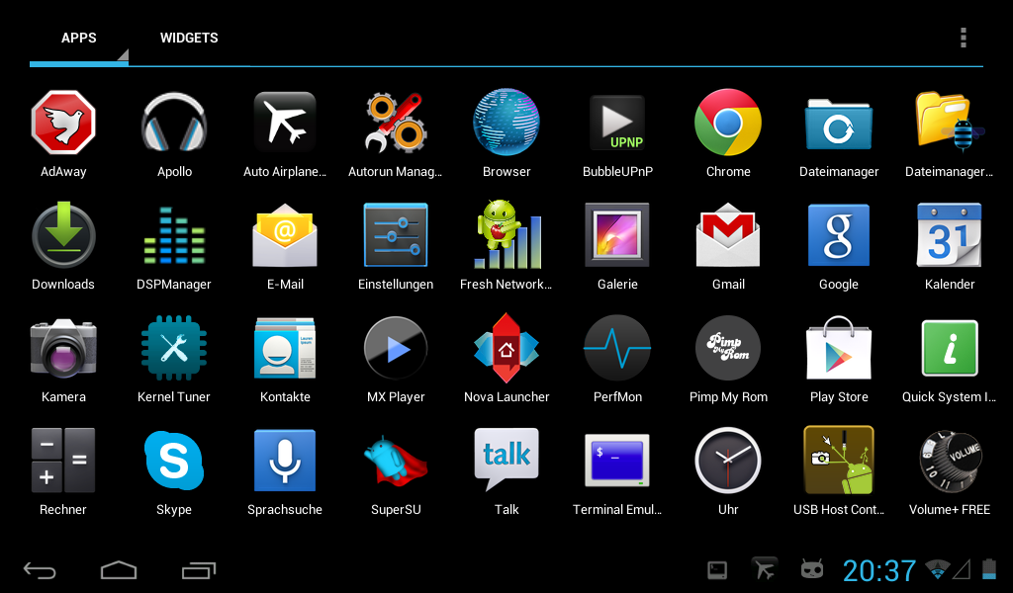Launch Apollo music player

coord(174,123)
